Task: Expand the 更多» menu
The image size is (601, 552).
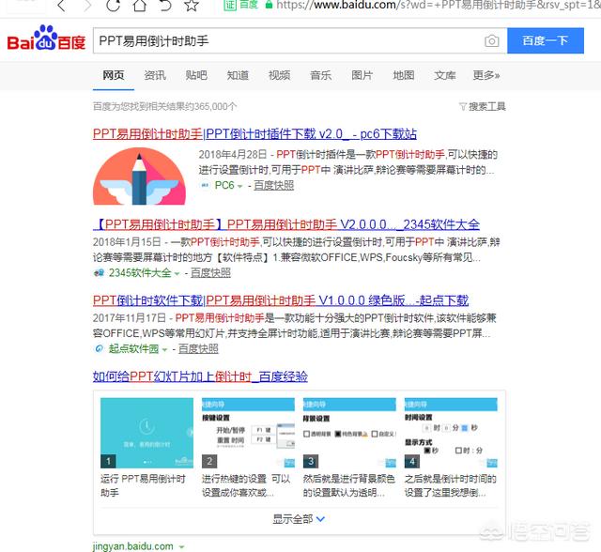Action: click(x=486, y=75)
